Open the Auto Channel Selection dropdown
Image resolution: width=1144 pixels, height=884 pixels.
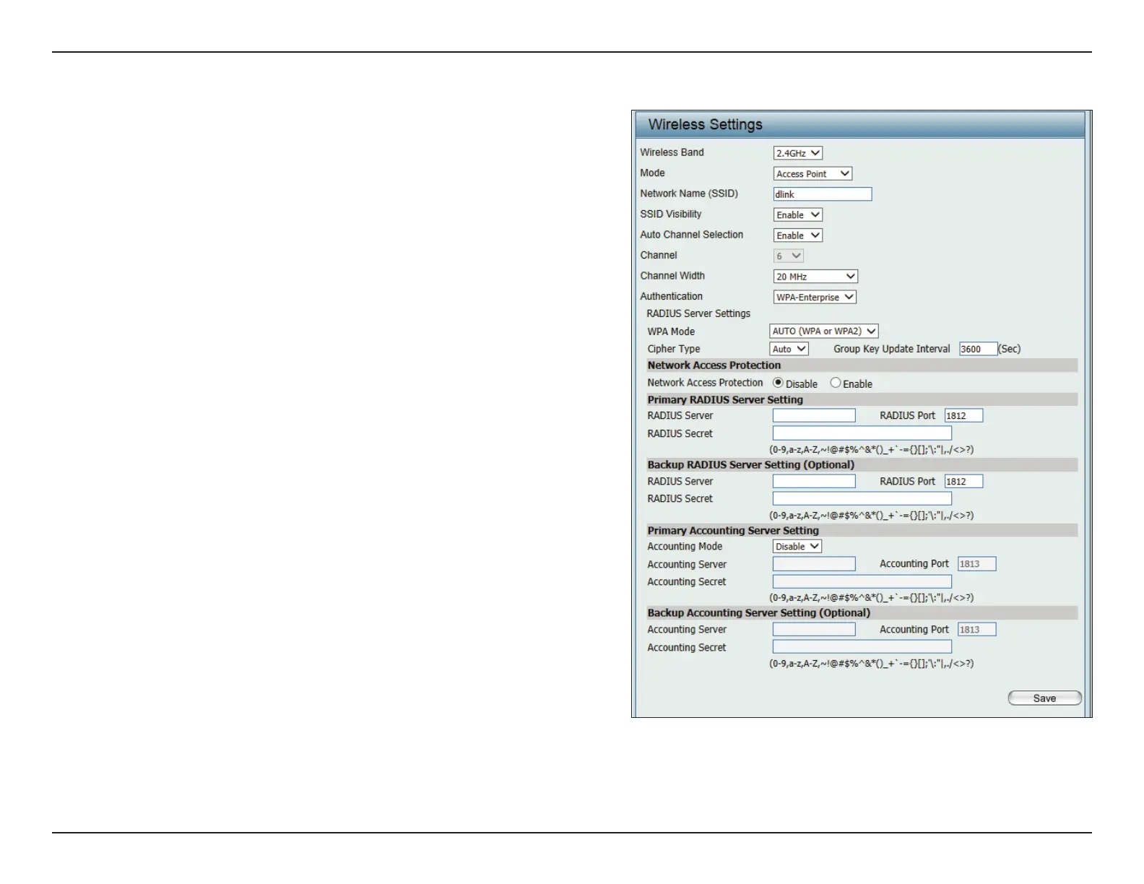click(797, 235)
